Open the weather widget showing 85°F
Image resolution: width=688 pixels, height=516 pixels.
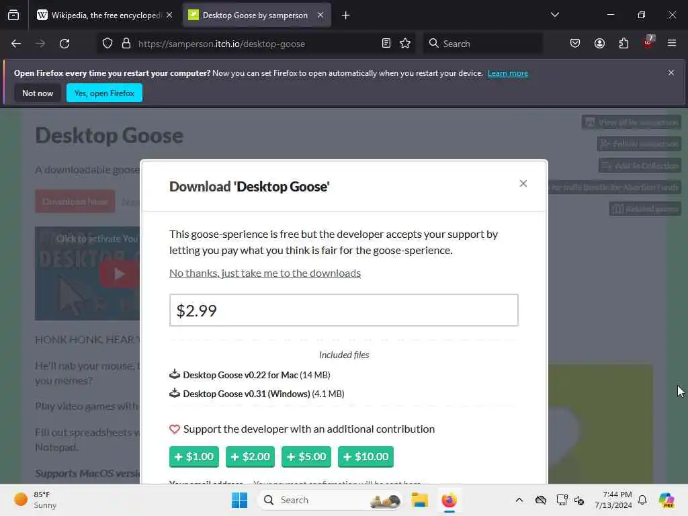click(35, 500)
